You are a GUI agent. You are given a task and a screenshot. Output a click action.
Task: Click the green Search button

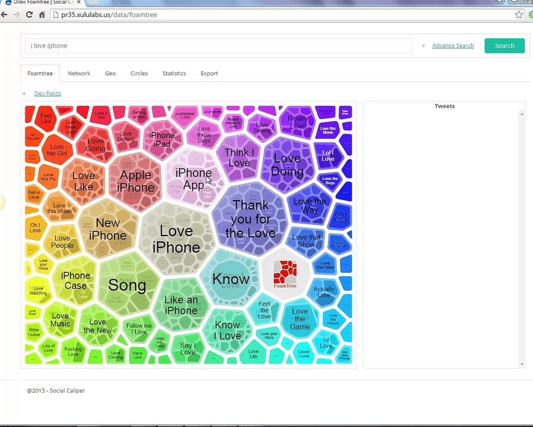(x=505, y=46)
